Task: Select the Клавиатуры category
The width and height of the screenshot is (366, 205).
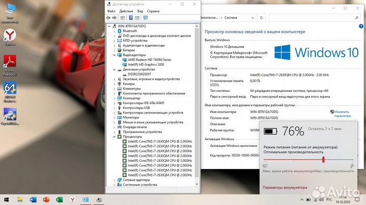Action: click(x=132, y=89)
